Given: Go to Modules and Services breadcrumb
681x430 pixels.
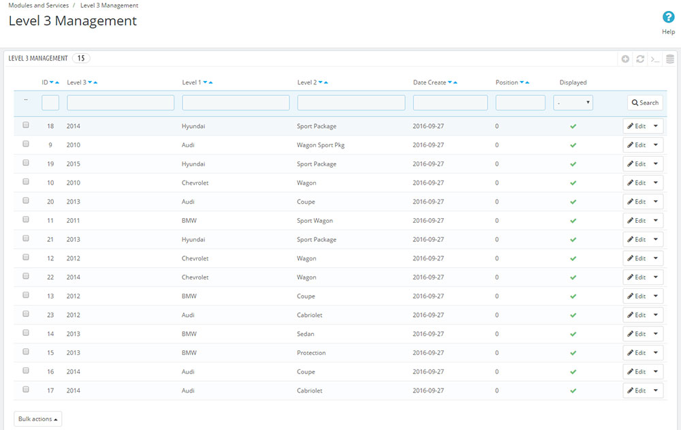Looking at the screenshot, I should click(39, 5).
